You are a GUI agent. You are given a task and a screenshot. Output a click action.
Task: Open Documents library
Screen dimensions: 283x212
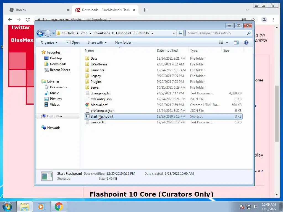(x=58, y=87)
